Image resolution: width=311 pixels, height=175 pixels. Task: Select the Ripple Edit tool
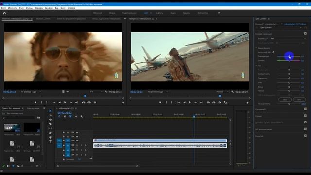pyautogui.click(x=50, y=120)
